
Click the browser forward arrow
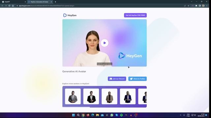(6, 6)
